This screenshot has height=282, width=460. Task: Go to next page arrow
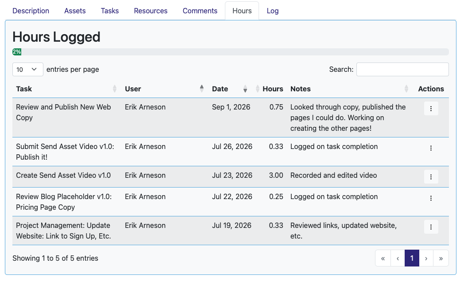(426, 258)
